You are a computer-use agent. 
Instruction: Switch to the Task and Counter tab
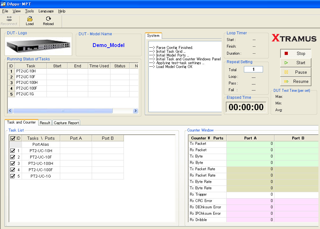[21, 122]
